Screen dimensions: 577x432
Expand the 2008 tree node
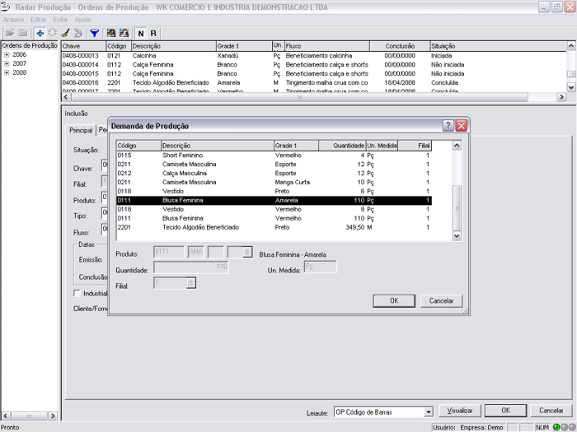(7, 72)
